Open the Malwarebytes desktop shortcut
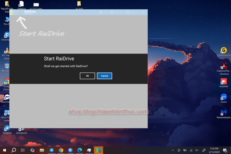 223,113
